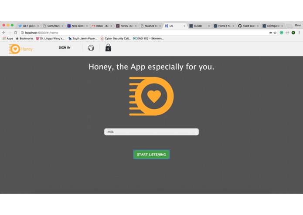Image resolution: width=303 pixels, height=215 pixels.
Task: Switch to the Home tab
Action: point(224,26)
